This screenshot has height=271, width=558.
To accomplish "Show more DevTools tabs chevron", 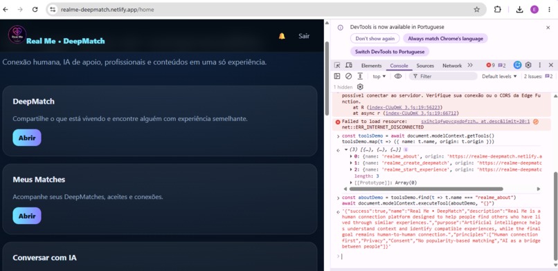I will pos(470,66).
